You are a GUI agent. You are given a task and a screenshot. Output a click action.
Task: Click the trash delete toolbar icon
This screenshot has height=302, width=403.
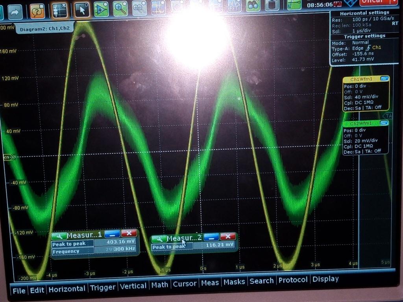pos(272,6)
